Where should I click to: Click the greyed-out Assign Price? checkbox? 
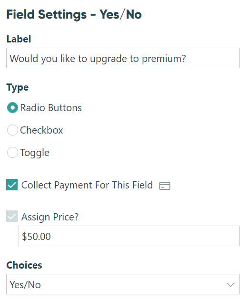point(12,216)
